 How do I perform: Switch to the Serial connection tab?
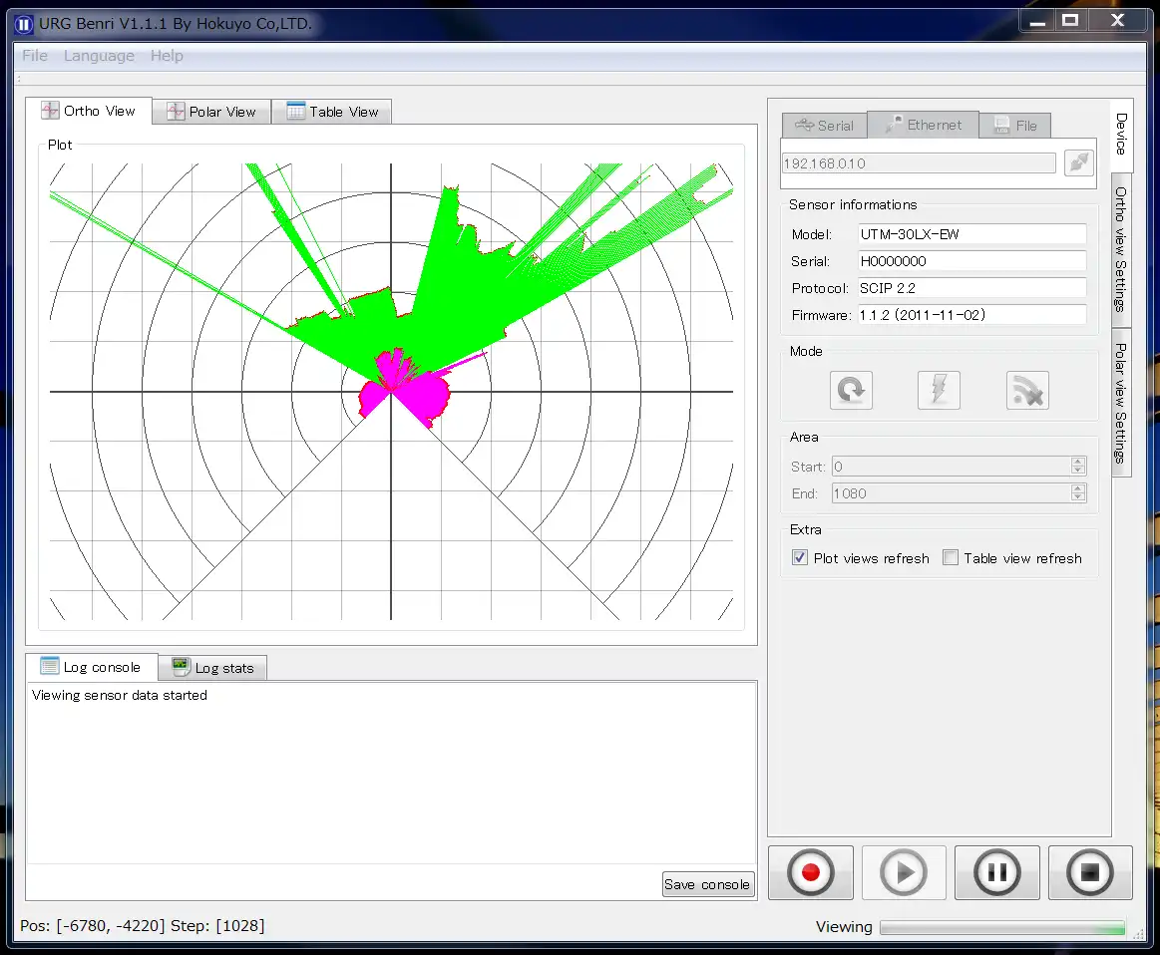pyautogui.click(x=825, y=126)
